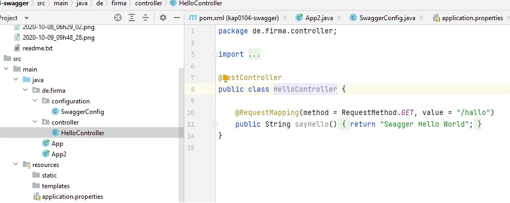The width and height of the screenshot is (510, 203).
Task: Click the controller package icon
Action: [46, 122]
